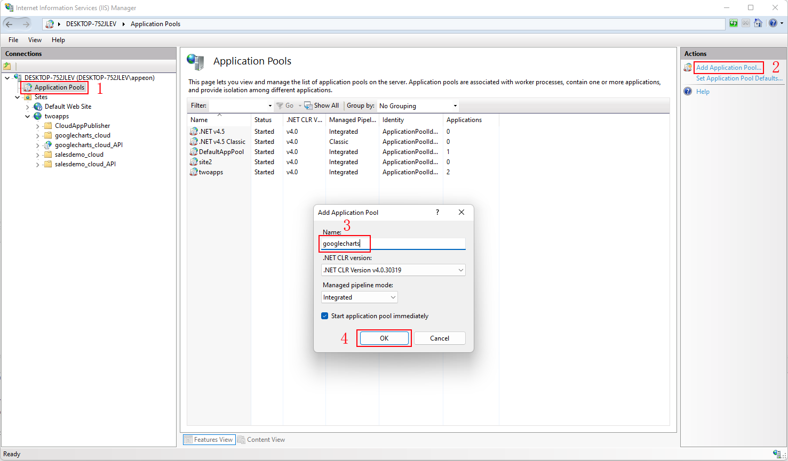Viewport: 788px width, 461px height.
Task: Select the twoapps application pool row icon
Action: pyautogui.click(x=194, y=172)
